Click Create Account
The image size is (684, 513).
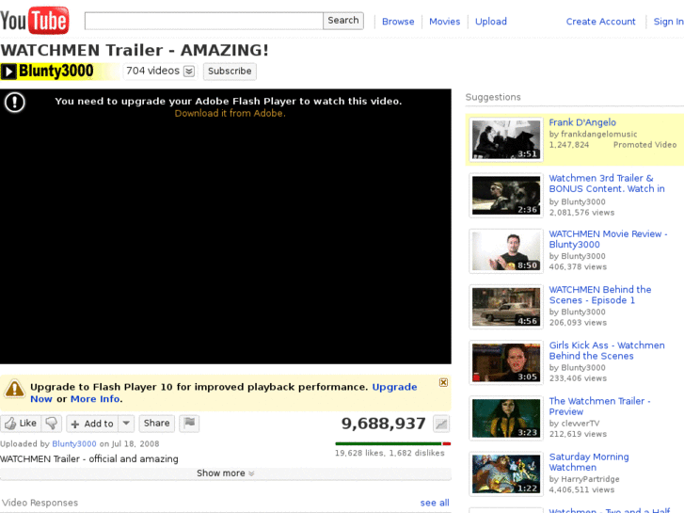pos(600,22)
